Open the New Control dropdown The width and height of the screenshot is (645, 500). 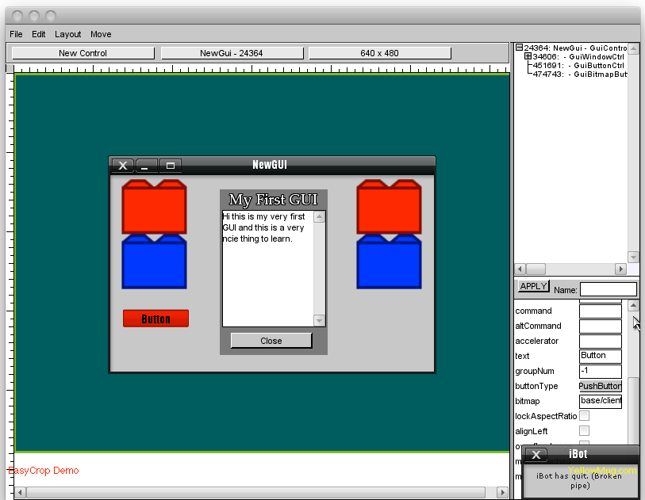(83, 53)
